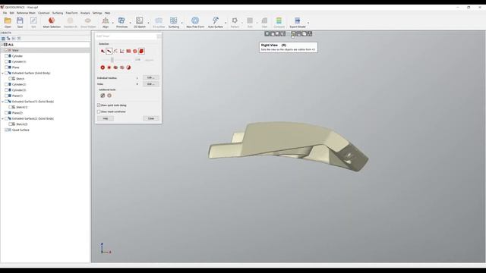Collapse the Extruded-Surface(1) (Solid Body) node
The height and width of the screenshot is (273, 486).
pos(2,102)
